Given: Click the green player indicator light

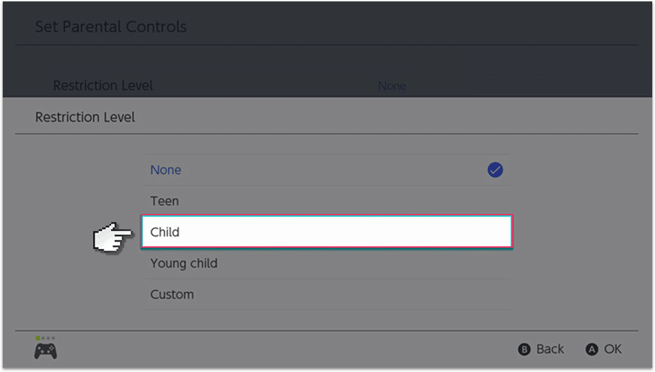Looking at the screenshot, I should click(x=38, y=338).
